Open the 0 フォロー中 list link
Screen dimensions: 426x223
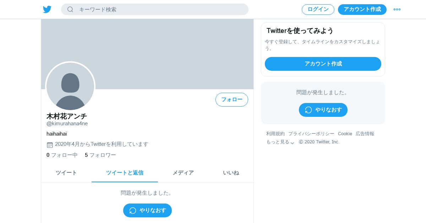[x=62, y=155]
